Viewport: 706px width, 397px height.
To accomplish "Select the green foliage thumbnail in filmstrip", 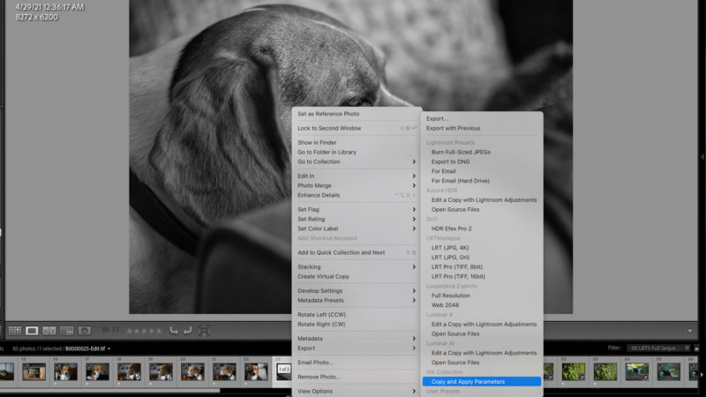I will [x=574, y=371].
